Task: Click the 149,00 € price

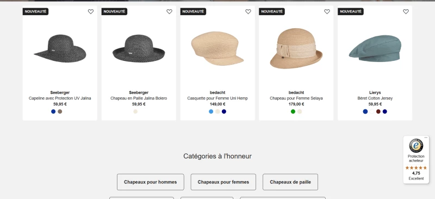Action: (217, 104)
